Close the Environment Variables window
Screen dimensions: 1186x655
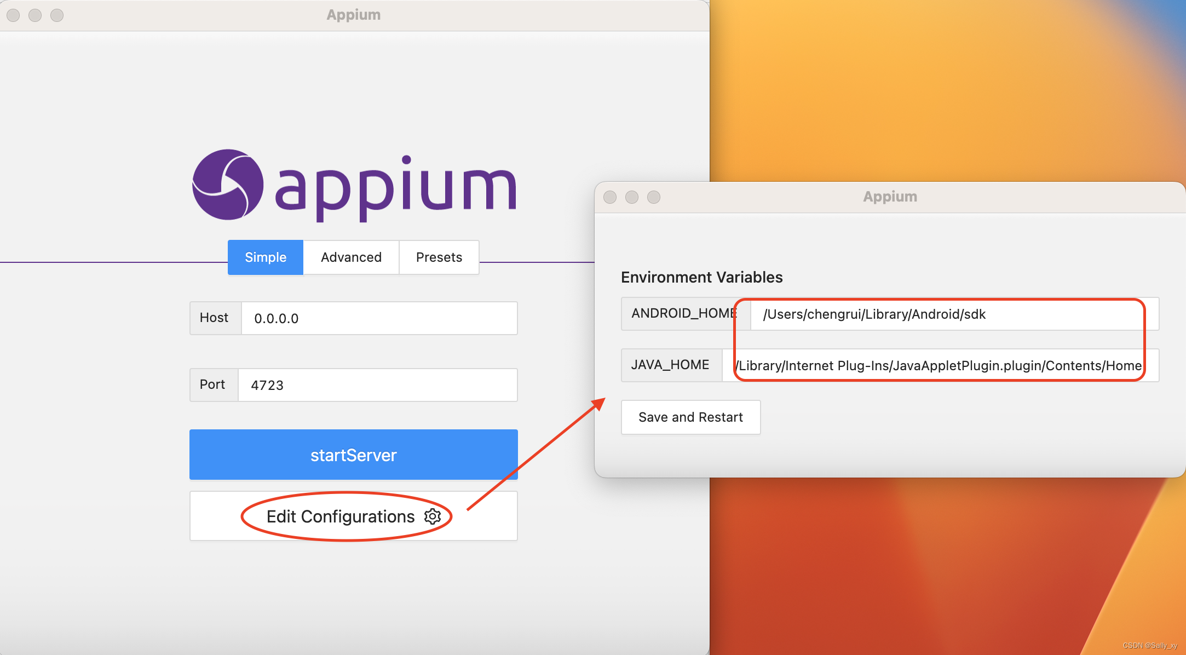pyautogui.click(x=610, y=197)
